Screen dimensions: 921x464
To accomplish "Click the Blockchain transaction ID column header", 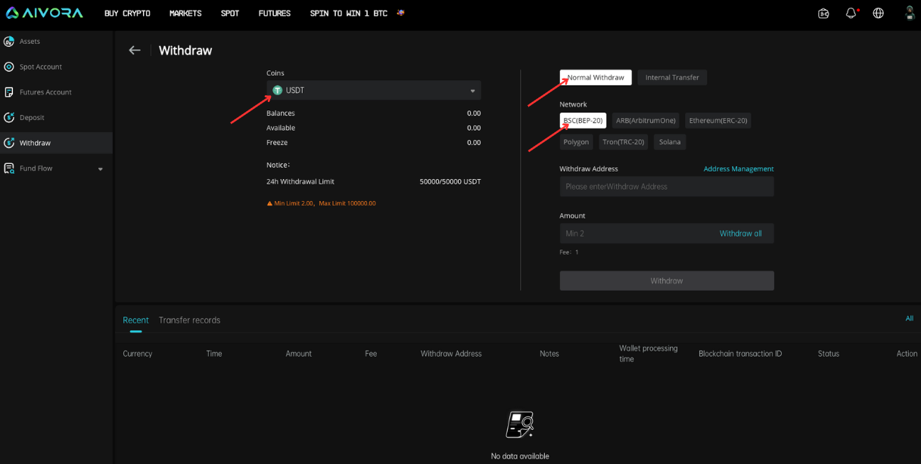I will click(740, 354).
